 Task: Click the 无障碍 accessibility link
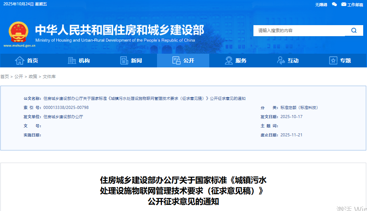click(x=321, y=5)
